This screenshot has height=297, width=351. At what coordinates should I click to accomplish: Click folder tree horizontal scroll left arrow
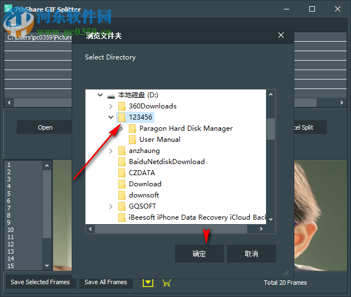pyautogui.click(x=90, y=229)
